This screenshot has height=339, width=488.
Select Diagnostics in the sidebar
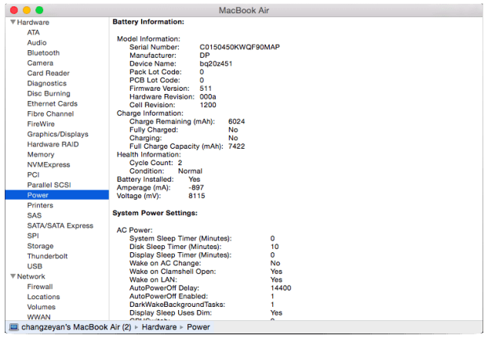(x=47, y=83)
